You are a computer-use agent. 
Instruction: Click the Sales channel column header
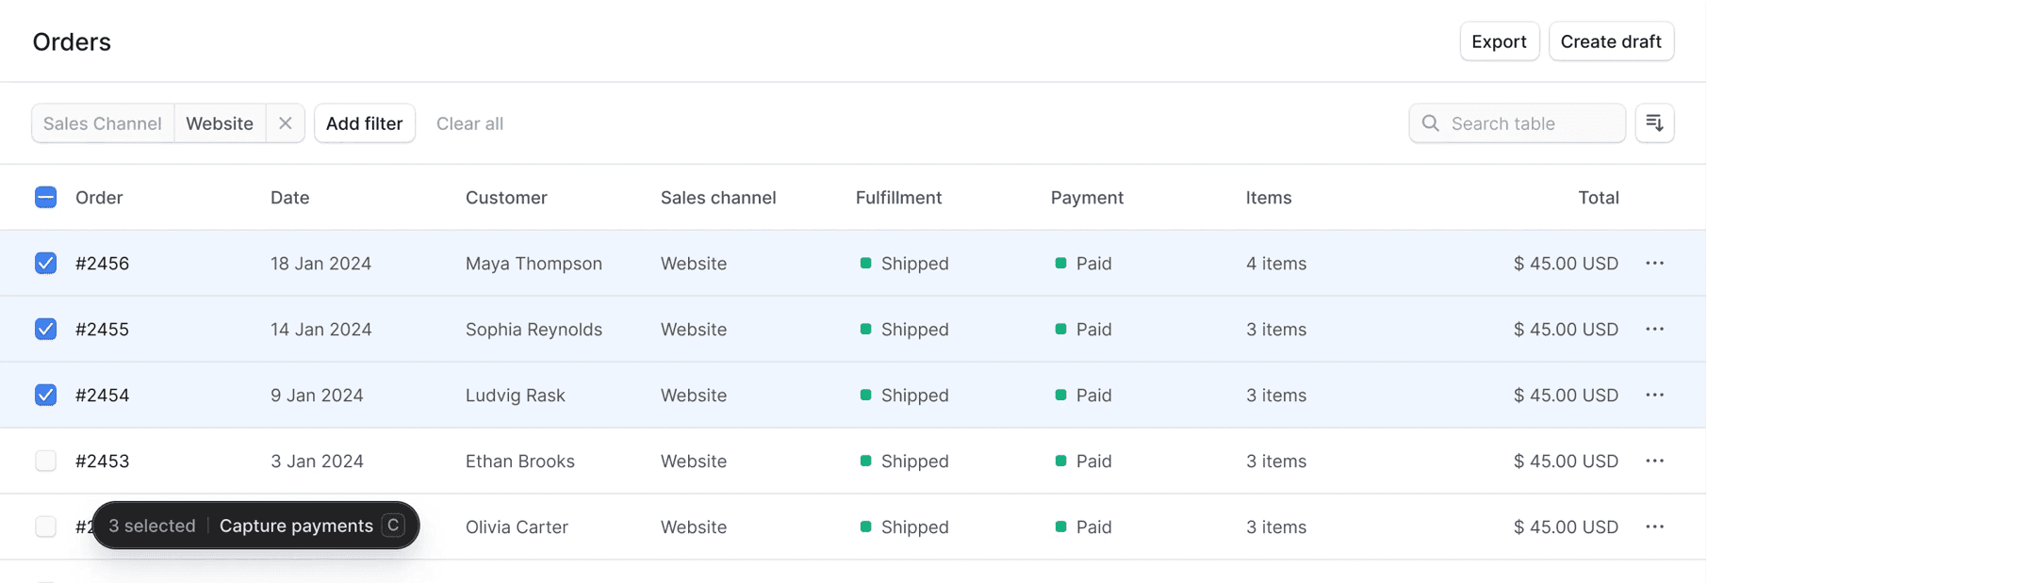pos(718,198)
